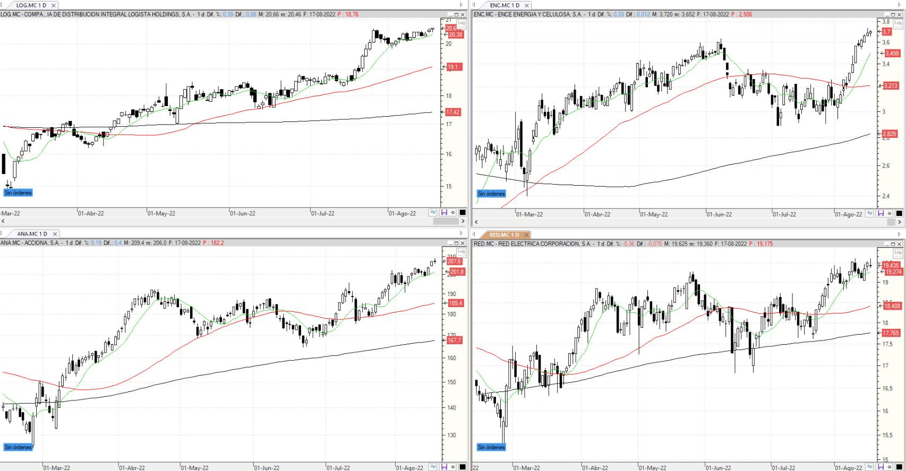The width and height of the screenshot is (906, 471).
Task: Click the black color swatch in LOG.MC footer
Action: coord(463,213)
